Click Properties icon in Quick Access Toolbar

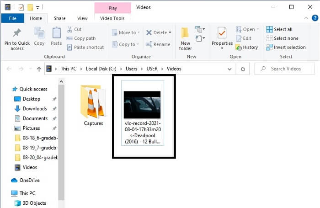click(21, 7)
